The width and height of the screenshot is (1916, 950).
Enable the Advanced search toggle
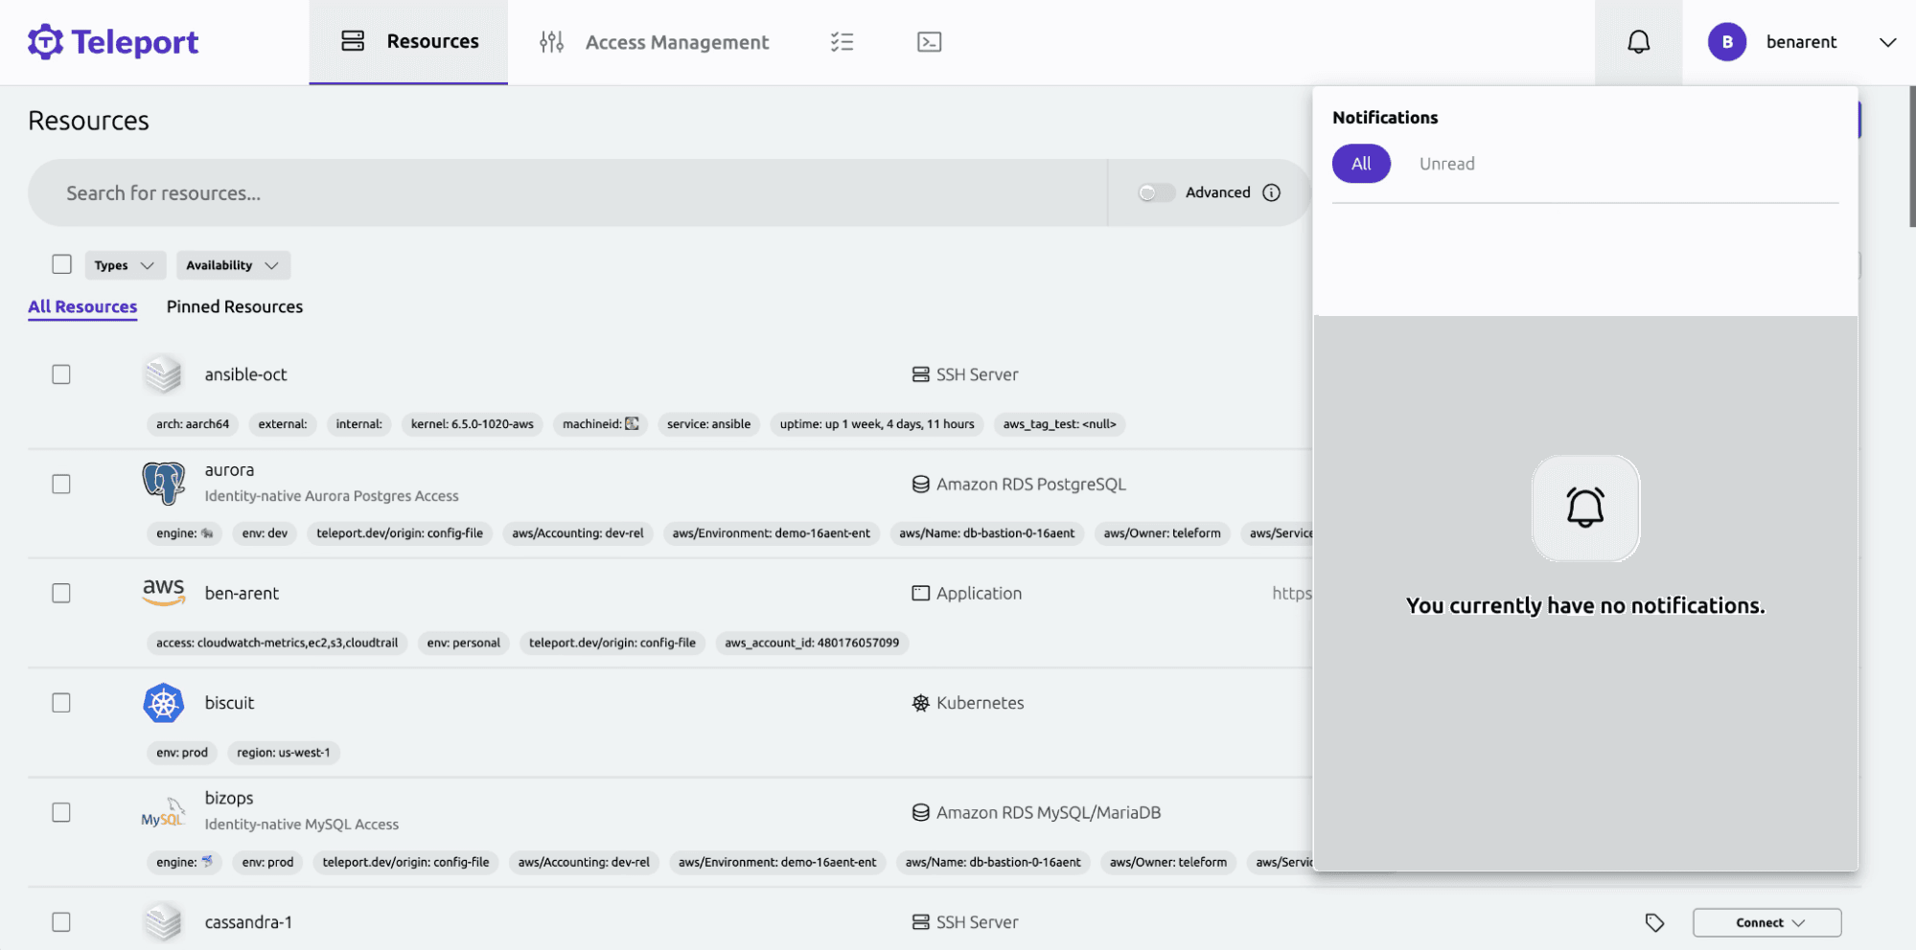coord(1155,192)
